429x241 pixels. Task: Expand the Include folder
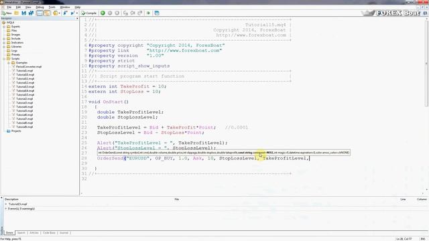click(4, 39)
